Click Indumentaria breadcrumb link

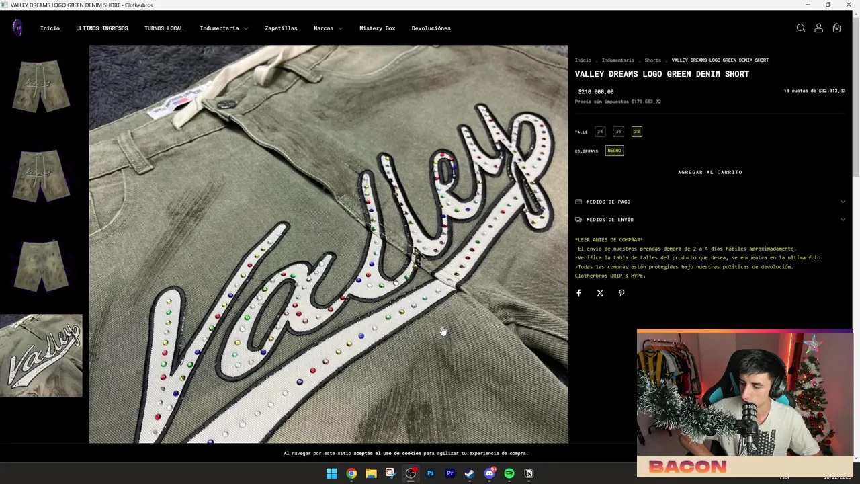(x=617, y=61)
